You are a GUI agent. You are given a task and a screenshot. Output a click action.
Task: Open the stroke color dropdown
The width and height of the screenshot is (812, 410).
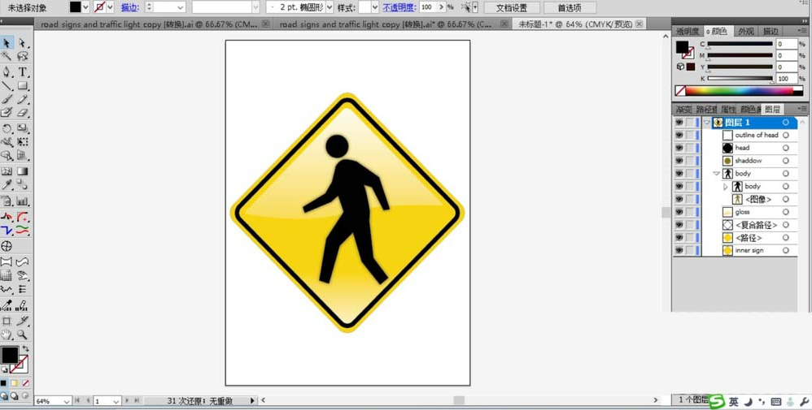110,7
